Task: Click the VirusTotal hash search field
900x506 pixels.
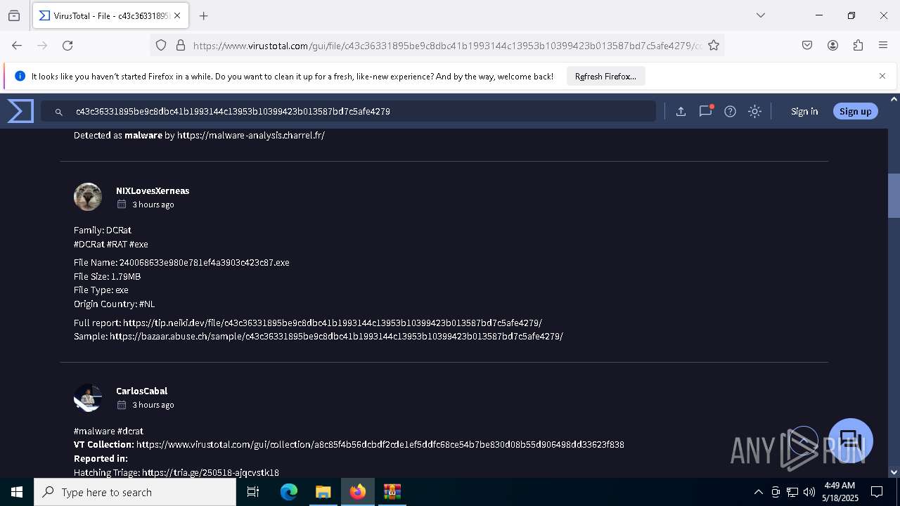Action: [348, 111]
